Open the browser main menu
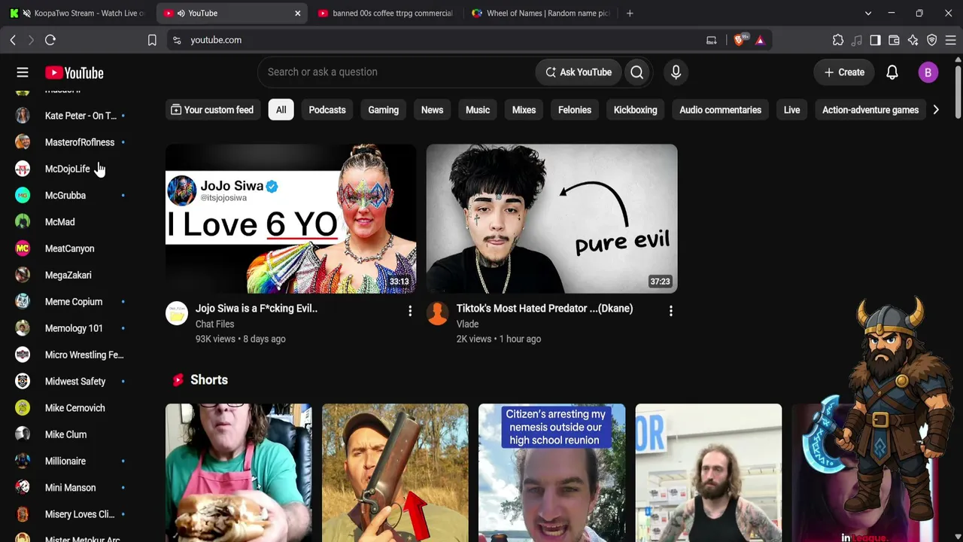 click(950, 40)
